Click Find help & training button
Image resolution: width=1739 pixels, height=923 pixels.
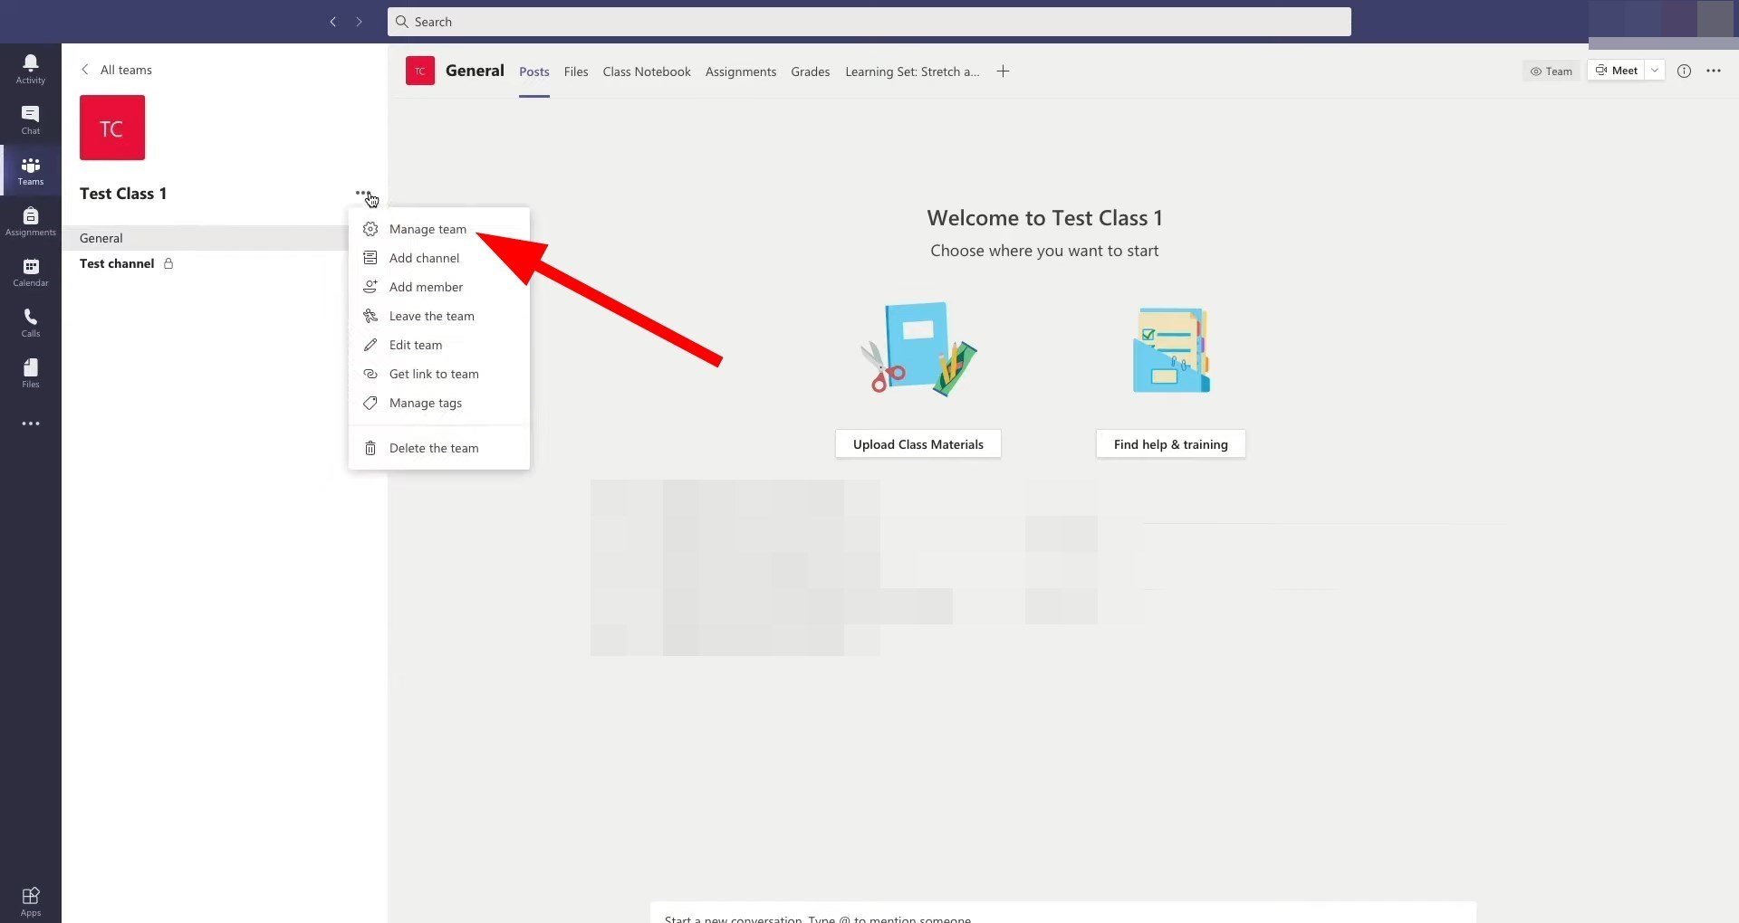(1171, 444)
